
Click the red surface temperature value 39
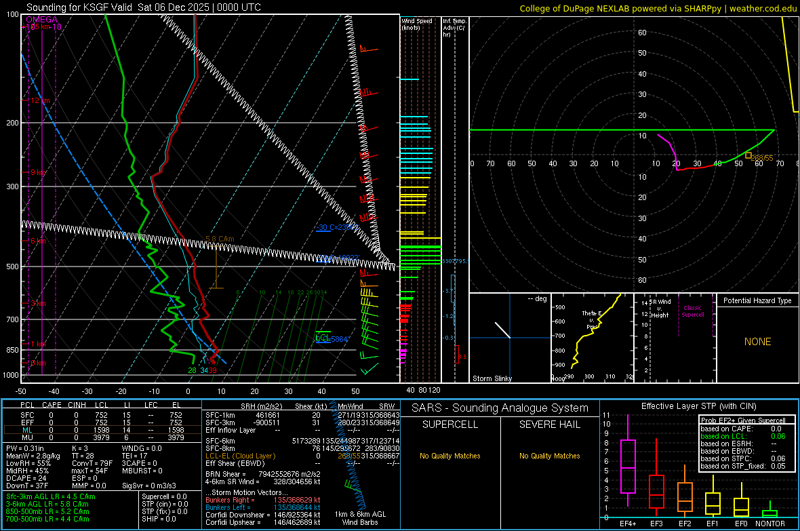tap(212, 370)
